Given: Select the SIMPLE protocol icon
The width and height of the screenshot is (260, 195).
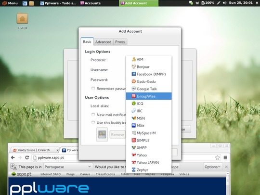Looking at the screenshot, I should pyautogui.click(x=134, y=140).
